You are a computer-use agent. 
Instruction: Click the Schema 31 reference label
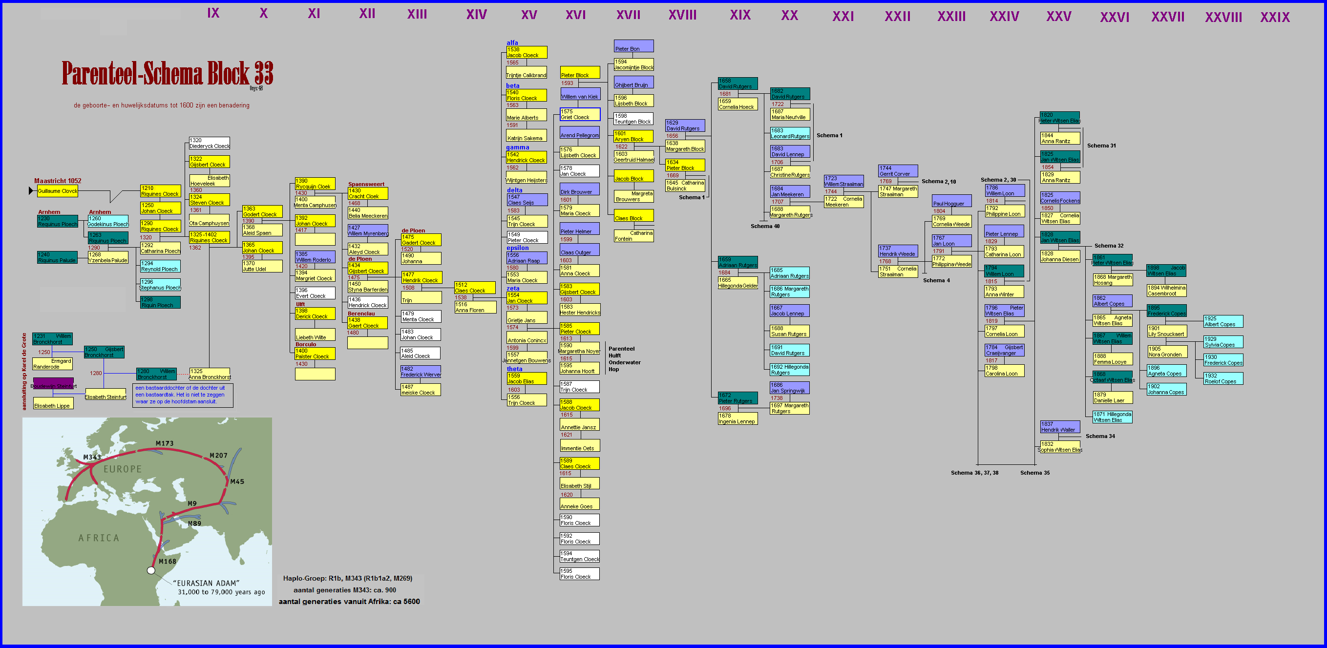[1101, 146]
